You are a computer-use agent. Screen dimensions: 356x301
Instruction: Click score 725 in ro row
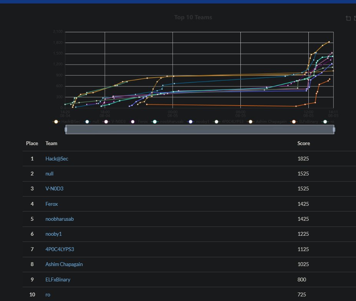pyautogui.click(x=301, y=294)
